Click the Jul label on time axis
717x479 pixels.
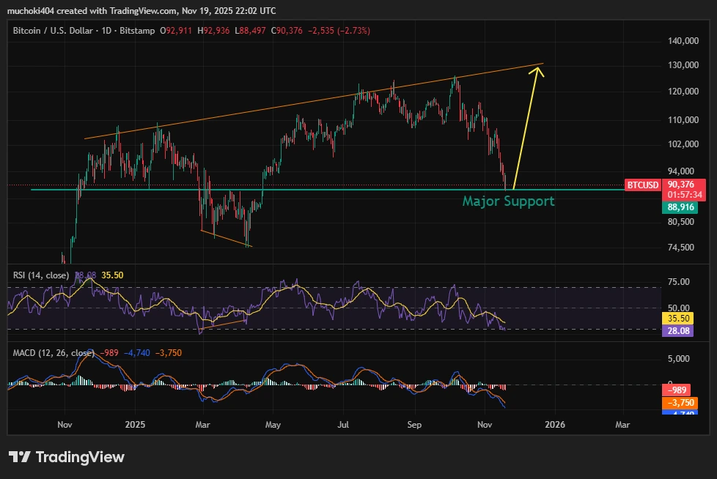coord(343,424)
